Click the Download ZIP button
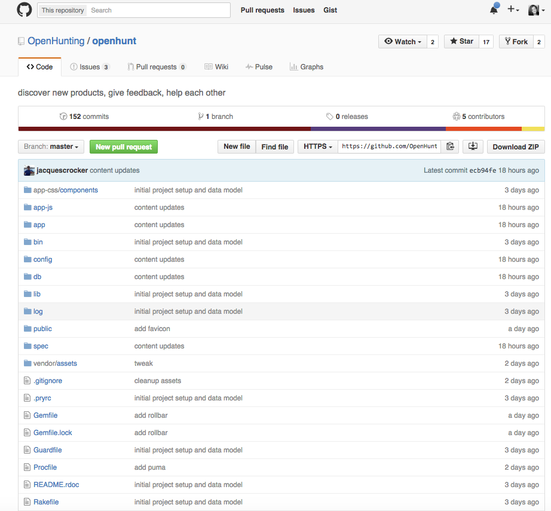The height and width of the screenshot is (511, 551). pyautogui.click(x=516, y=146)
